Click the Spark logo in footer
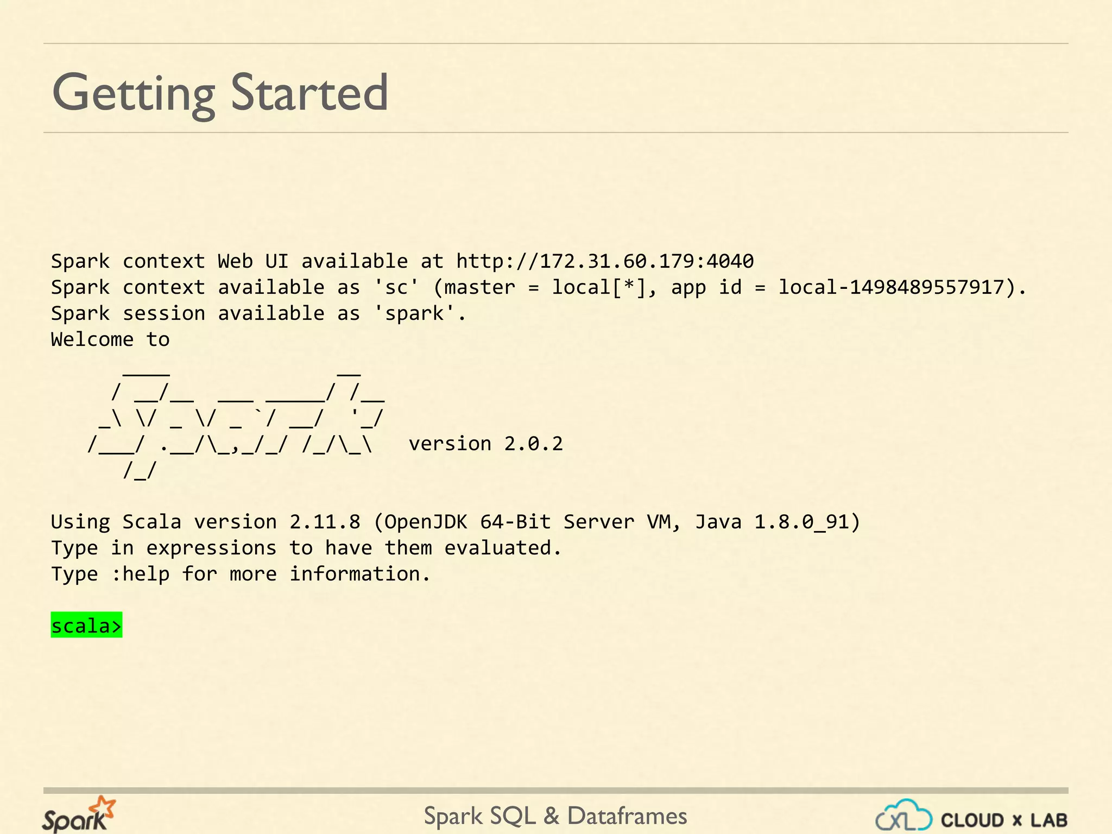1112x834 pixels. [79, 816]
